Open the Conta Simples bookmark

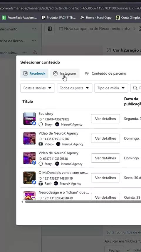pyautogui.click(x=128, y=17)
